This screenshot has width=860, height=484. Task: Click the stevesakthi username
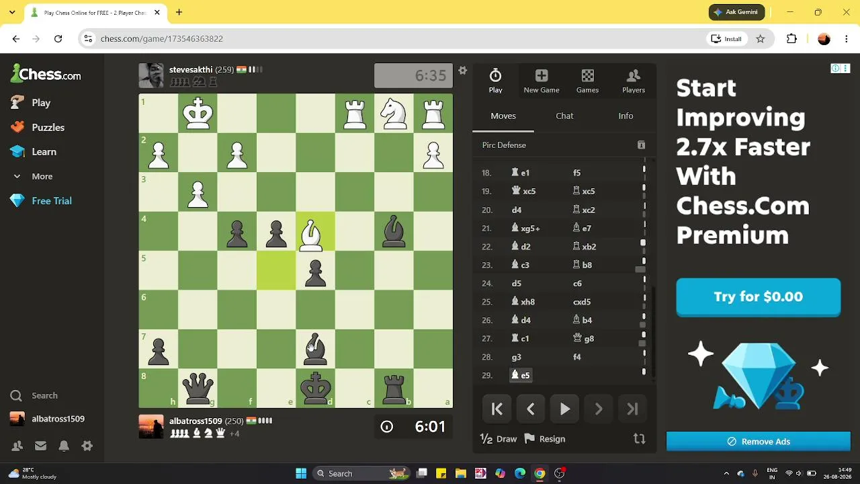pyautogui.click(x=191, y=69)
